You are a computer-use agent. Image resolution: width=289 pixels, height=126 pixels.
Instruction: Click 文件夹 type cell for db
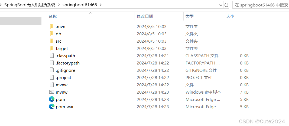click(191, 34)
